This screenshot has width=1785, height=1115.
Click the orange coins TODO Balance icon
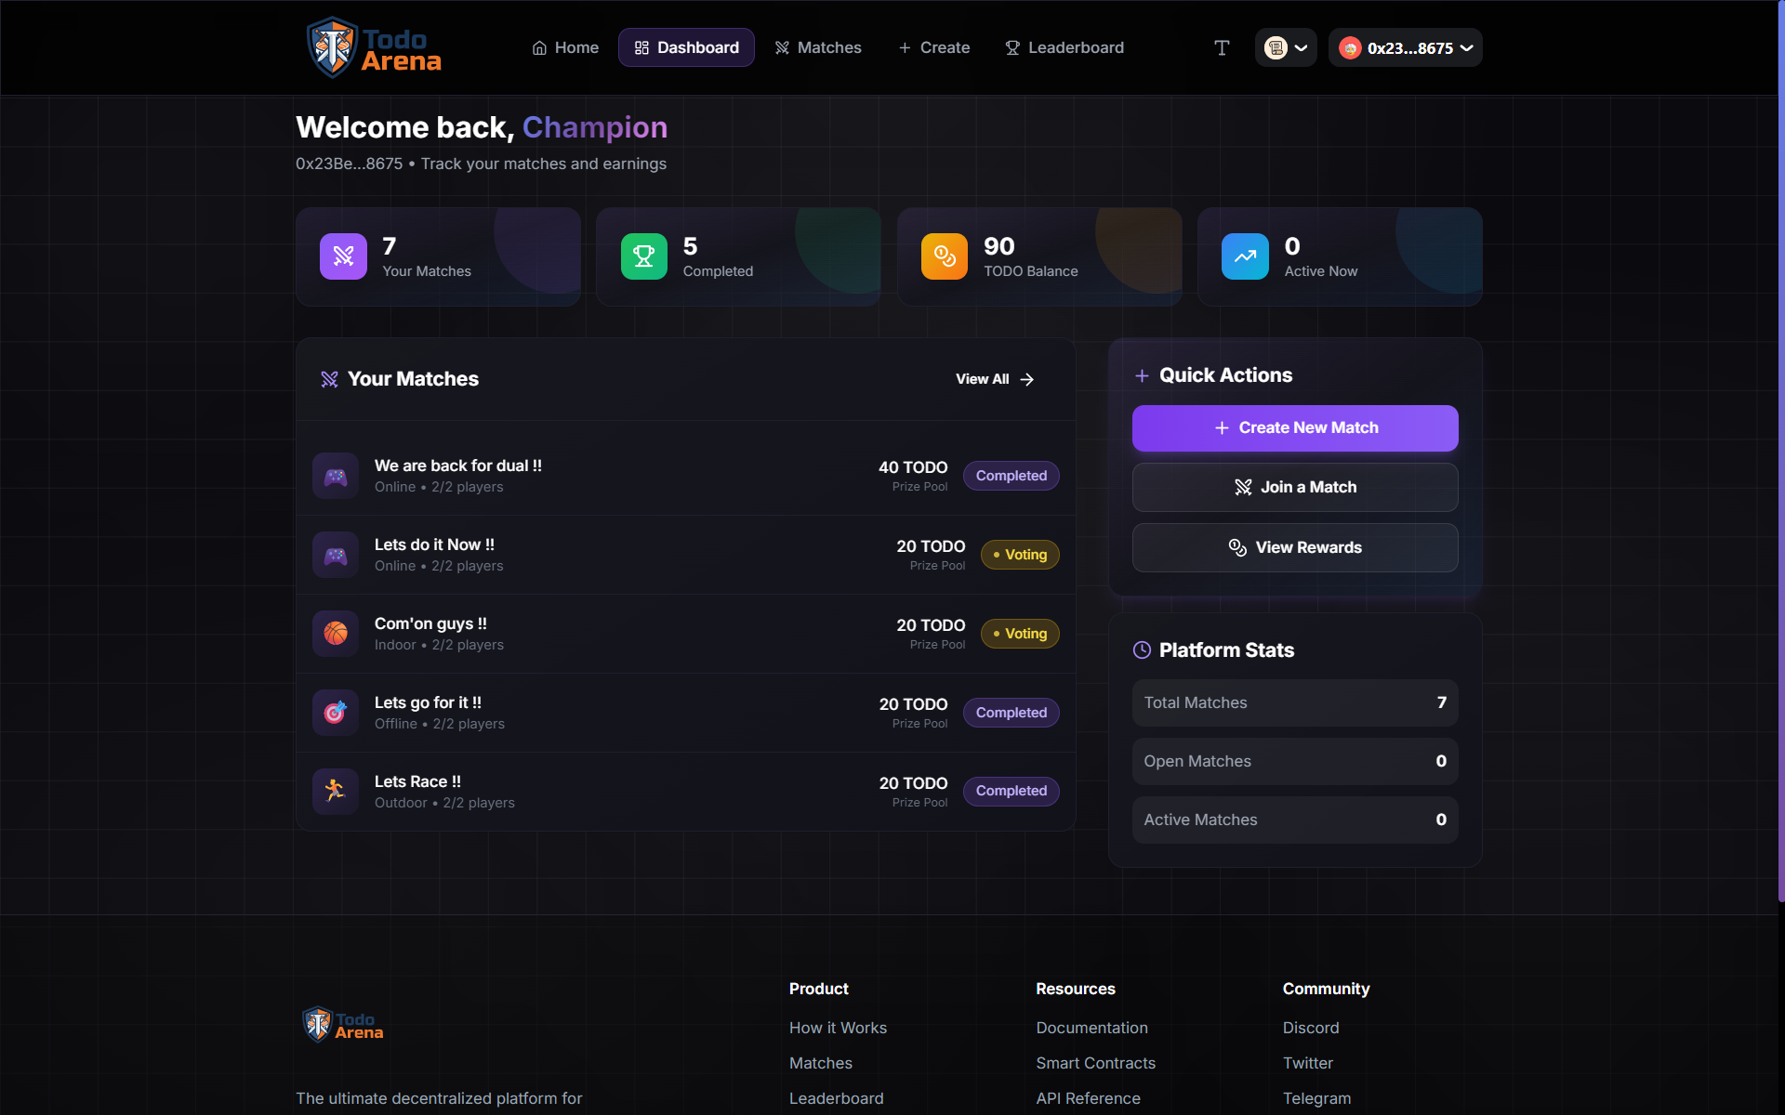coord(944,256)
